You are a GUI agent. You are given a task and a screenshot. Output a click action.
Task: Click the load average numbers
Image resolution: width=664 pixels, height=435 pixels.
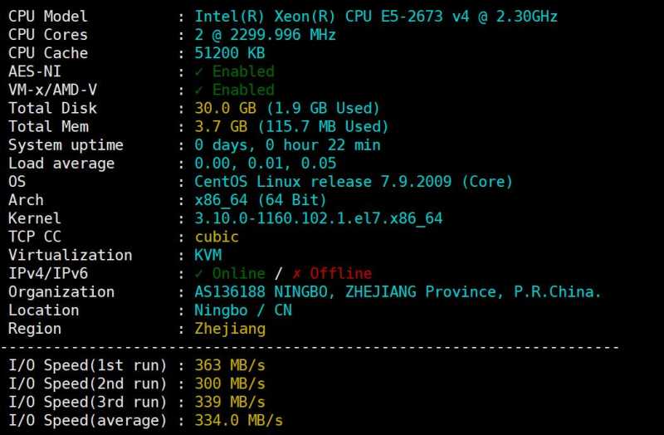(x=265, y=163)
